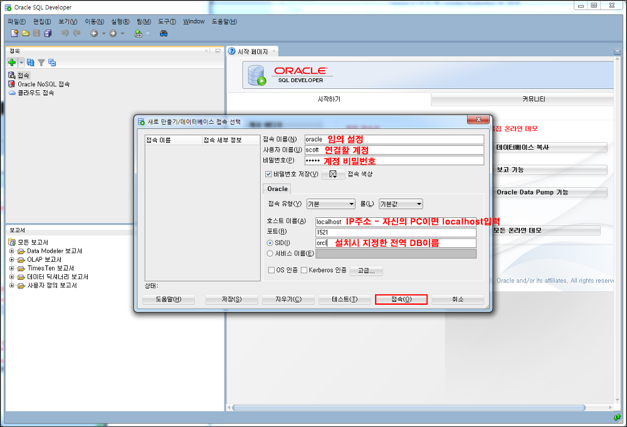This screenshot has height=427, width=627.
Task: Click the schema browser icon in the 접속 panel toolbar
Action: (52, 63)
